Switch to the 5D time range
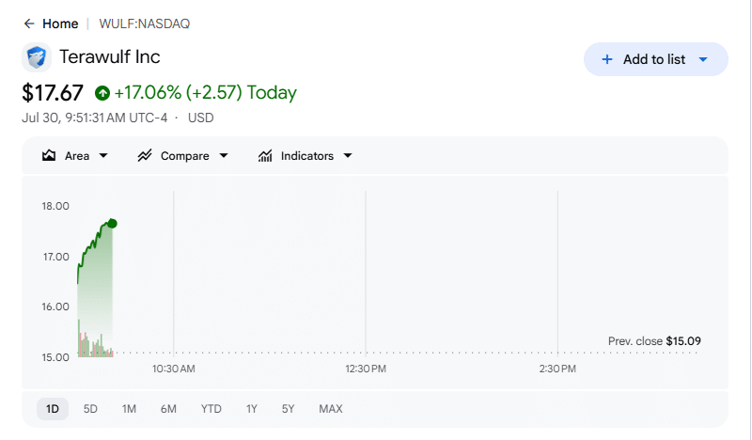The height and width of the screenshot is (440, 752). point(90,409)
